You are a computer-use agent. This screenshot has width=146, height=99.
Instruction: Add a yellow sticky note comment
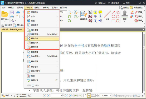click(x=100, y=12)
